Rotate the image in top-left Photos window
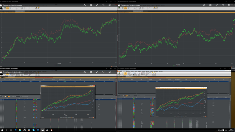Screen dimensions: 235x132 click(103, 5)
